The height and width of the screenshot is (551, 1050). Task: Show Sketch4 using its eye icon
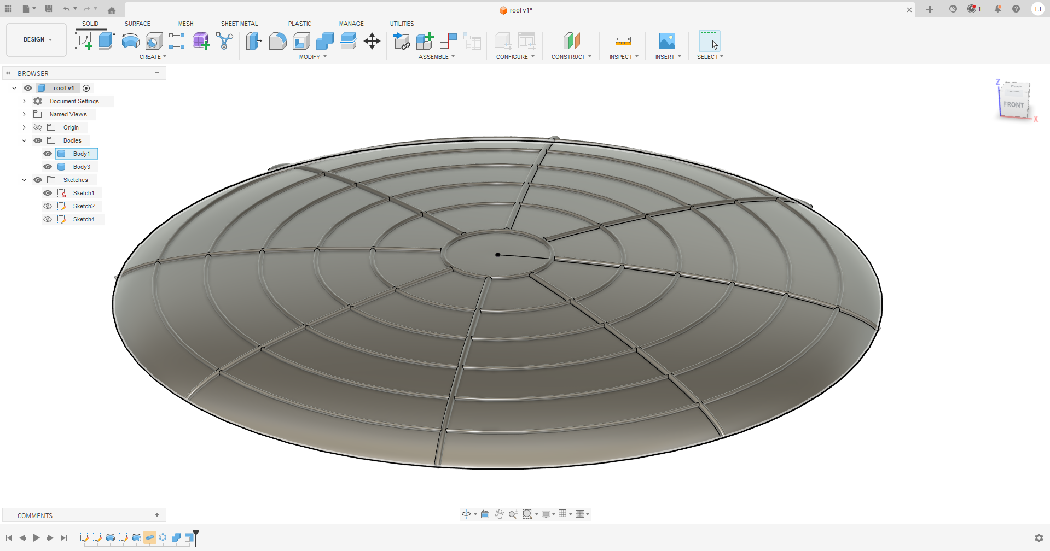(48, 219)
